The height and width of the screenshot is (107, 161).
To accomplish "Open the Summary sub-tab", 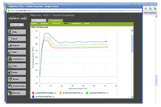I will [x=56, y=23].
